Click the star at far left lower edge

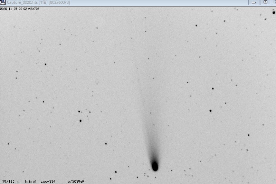8,144
